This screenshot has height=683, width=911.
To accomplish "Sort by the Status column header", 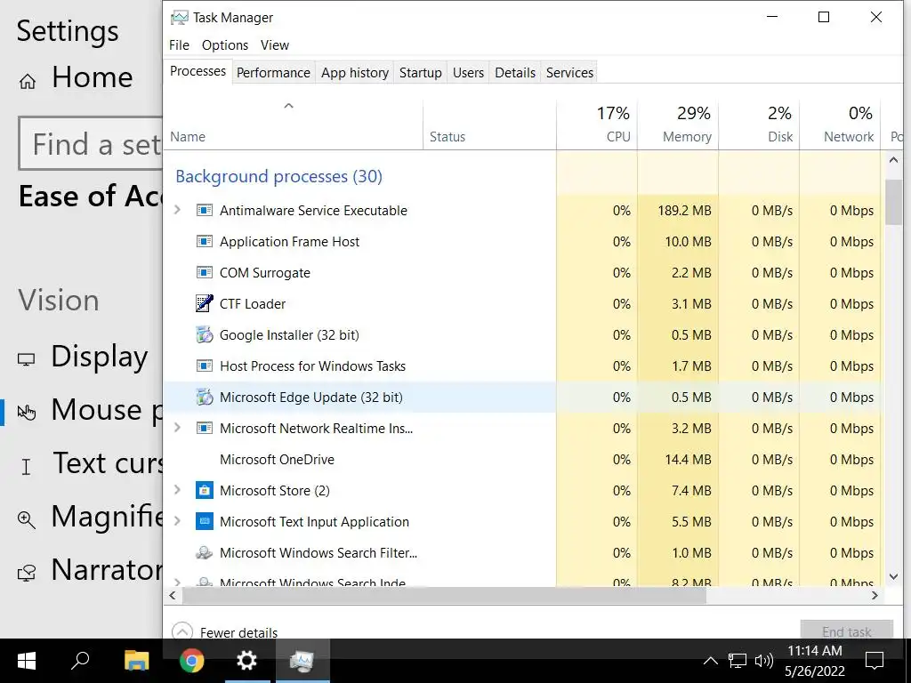I will 489,125.
